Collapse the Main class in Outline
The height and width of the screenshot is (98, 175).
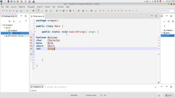(x=162, y=33)
